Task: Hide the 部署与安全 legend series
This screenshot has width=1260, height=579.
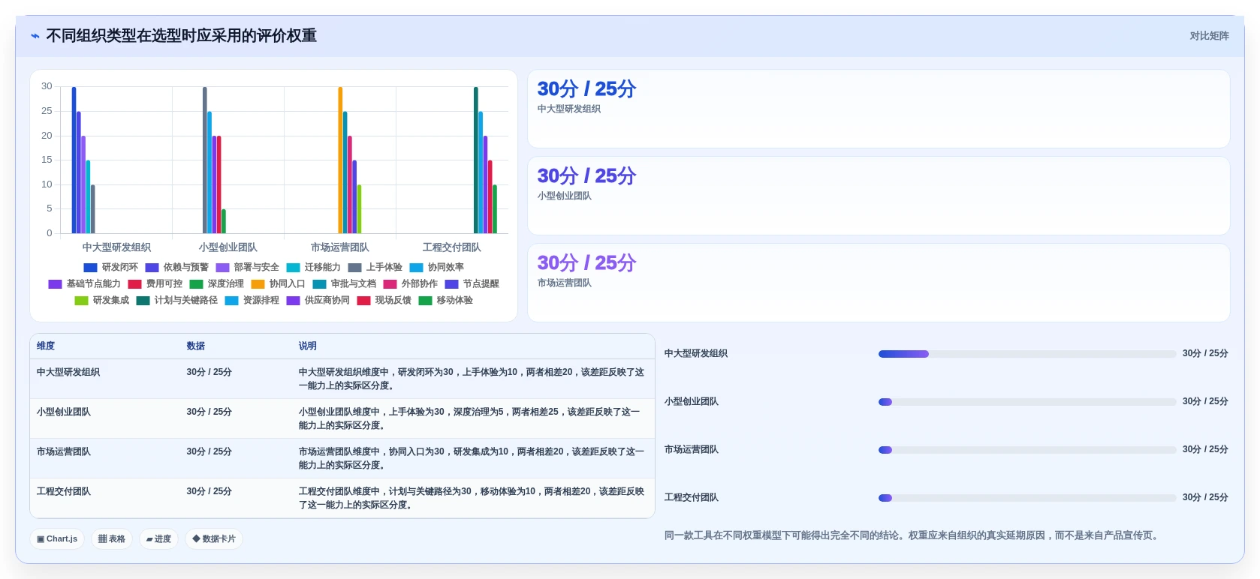Action: click(247, 267)
